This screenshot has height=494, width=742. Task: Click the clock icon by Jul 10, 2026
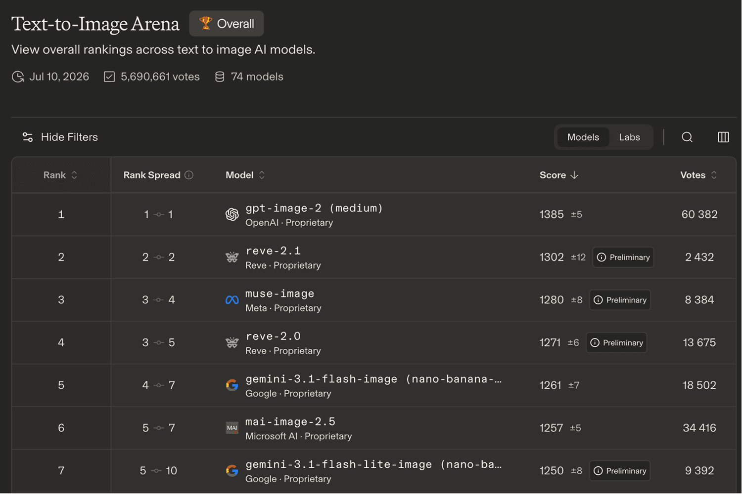coord(18,77)
